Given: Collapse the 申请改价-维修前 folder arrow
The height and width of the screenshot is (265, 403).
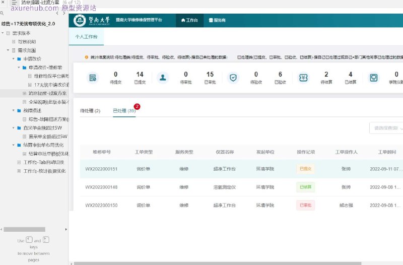Looking at the screenshot, I should [x=19, y=68].
